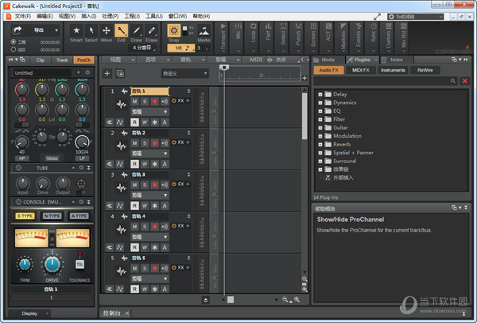Select the Smart tool star icon
477x323 pixels.
point(76,30)
